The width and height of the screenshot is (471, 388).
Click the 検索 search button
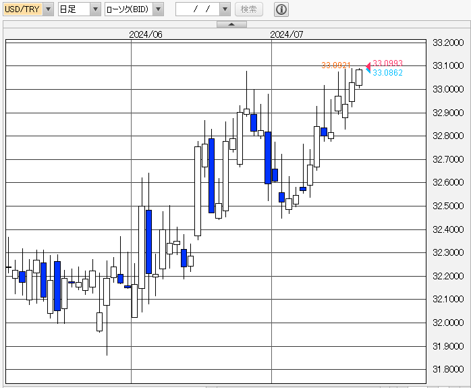(x=249, y=9)
